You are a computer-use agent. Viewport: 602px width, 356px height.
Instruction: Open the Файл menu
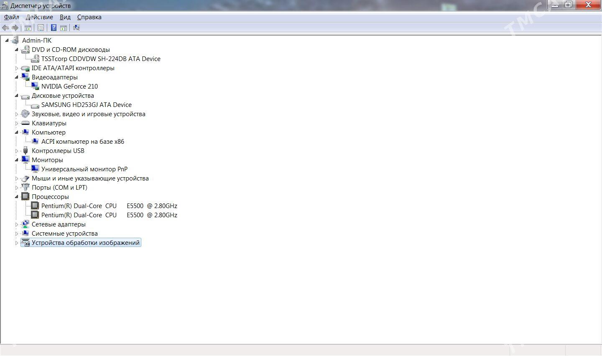tap(12, 17)
